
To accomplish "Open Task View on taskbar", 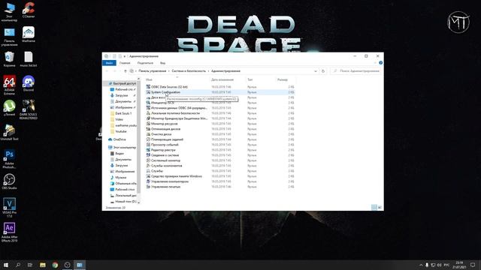I will (x=30, y=265).
